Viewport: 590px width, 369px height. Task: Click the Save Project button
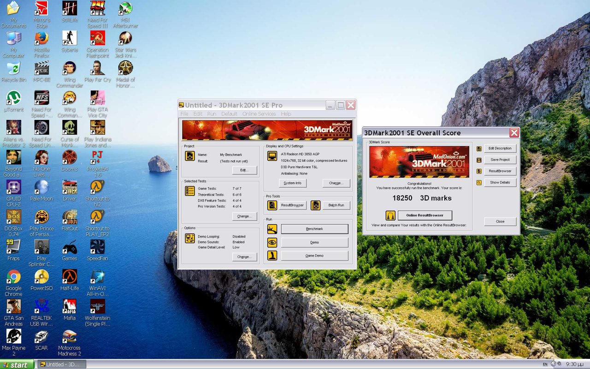tap(500, 160)
